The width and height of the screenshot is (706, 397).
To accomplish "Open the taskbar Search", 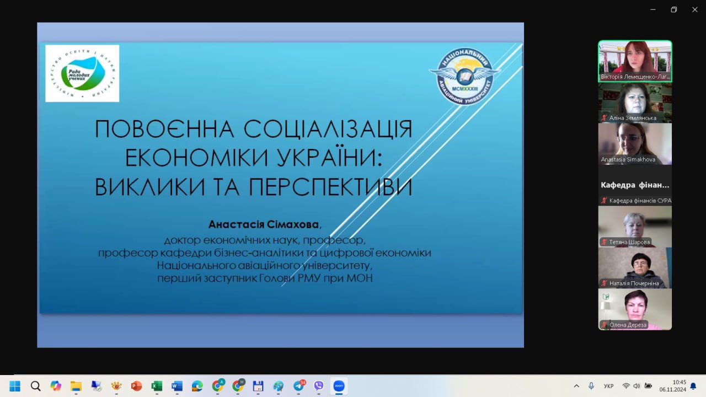I will tap(35, 386).
